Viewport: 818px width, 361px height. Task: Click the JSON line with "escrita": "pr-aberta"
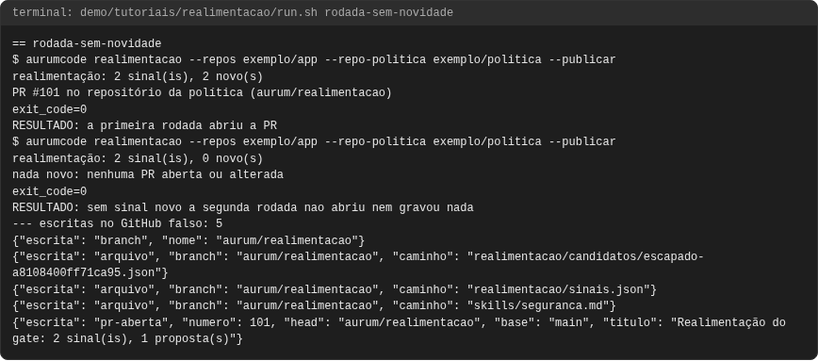click(399, 322)
